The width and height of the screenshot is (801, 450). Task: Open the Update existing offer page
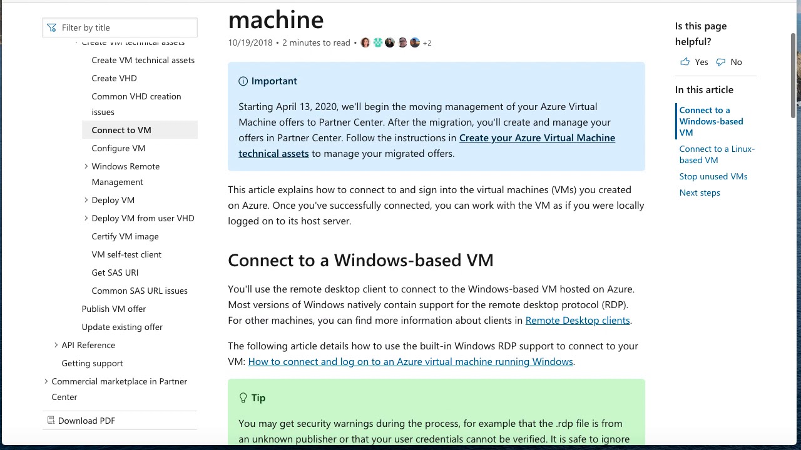click(x=122, y=327)
